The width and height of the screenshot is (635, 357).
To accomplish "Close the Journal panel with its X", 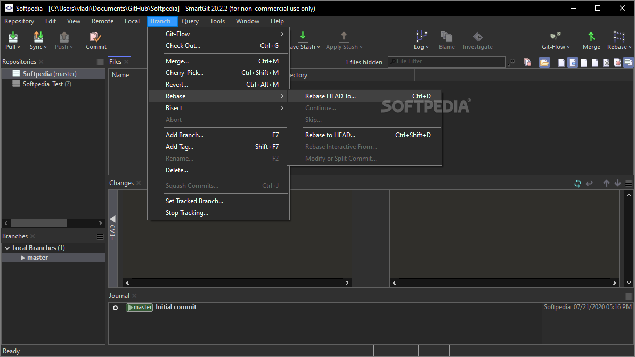I will click(134, 296).
